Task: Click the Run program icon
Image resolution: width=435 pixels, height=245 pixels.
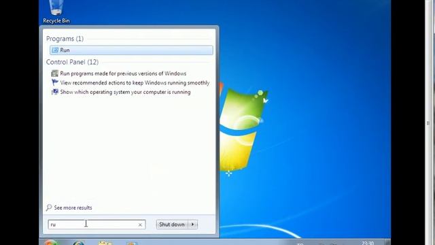Action: click(55, 50)
